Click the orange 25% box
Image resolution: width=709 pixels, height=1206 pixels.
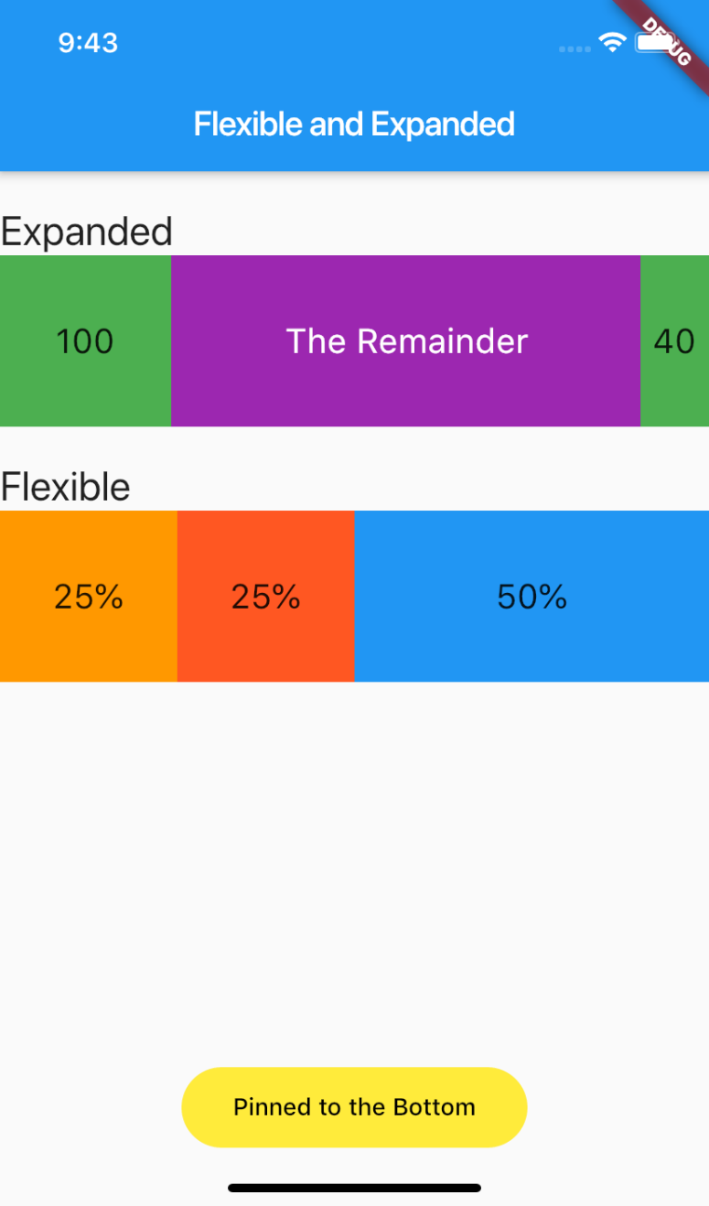pos(89,597)
